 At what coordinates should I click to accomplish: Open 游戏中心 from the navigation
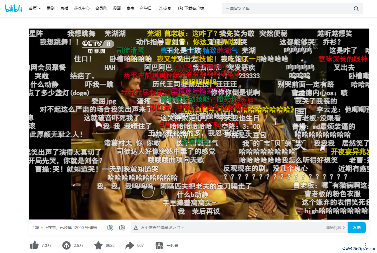click(82, 8)
